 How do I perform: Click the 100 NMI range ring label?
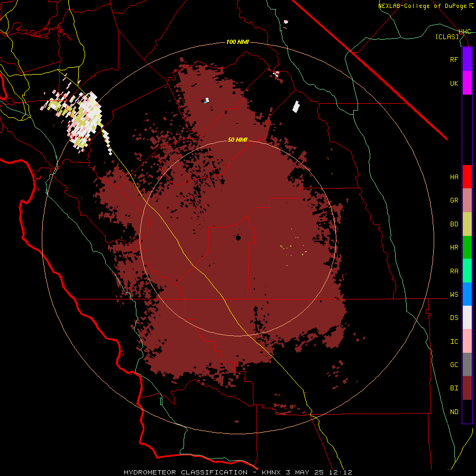[x=237, y=42]
